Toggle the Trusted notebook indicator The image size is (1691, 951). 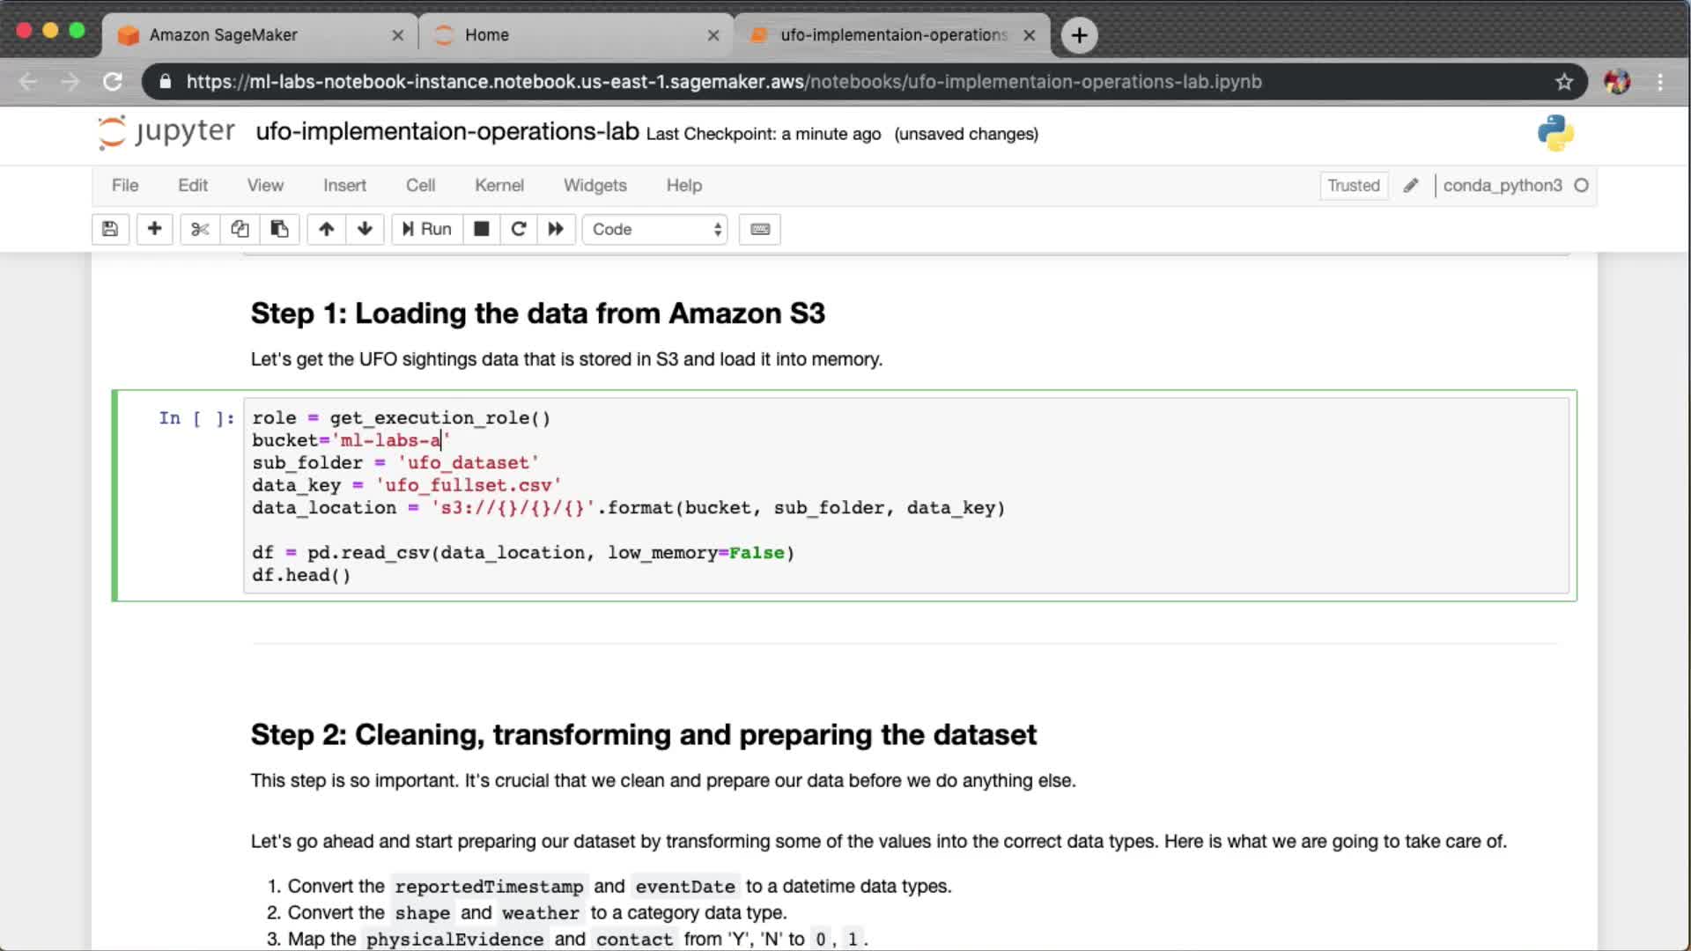(x=1353, y=186)
